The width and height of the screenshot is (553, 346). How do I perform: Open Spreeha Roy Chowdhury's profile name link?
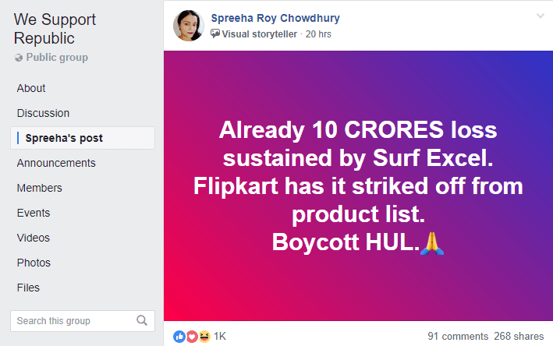pos(275,18)
